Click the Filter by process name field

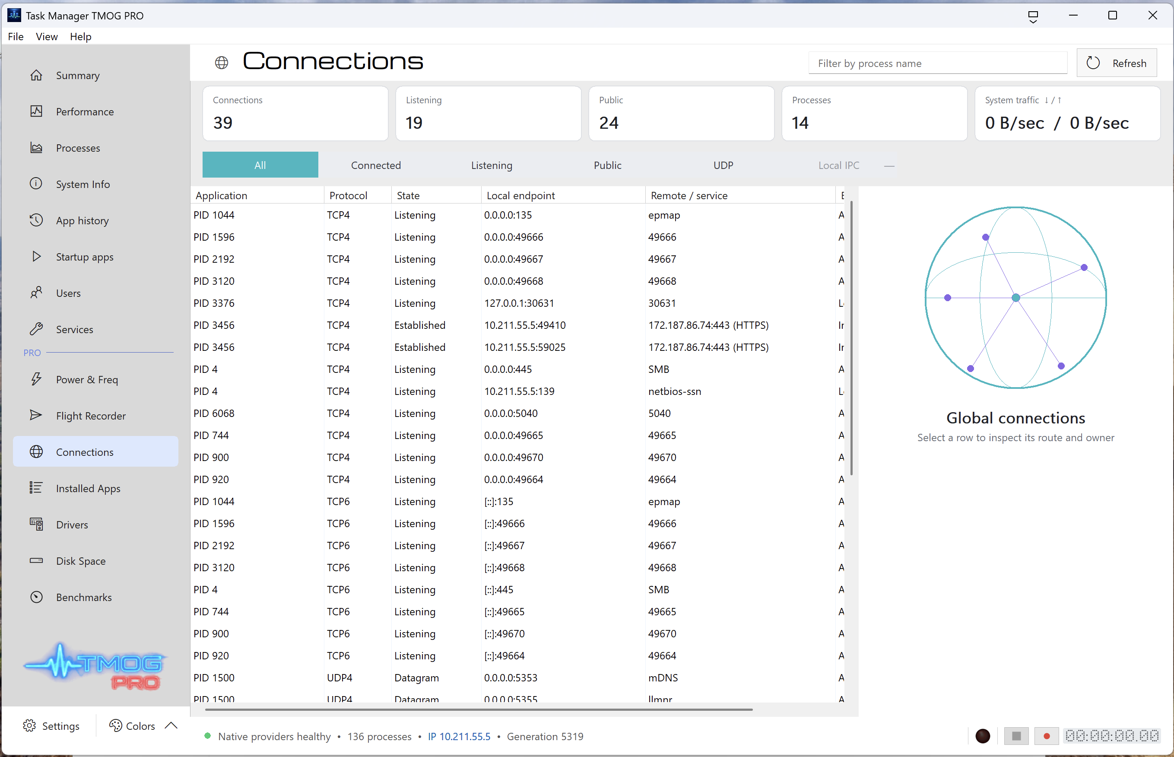[x=938, y=63]
